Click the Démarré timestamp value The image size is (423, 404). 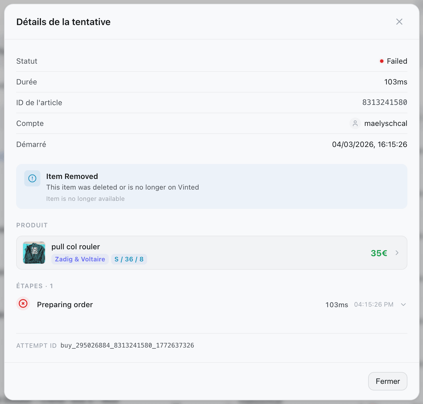(370, 144)
